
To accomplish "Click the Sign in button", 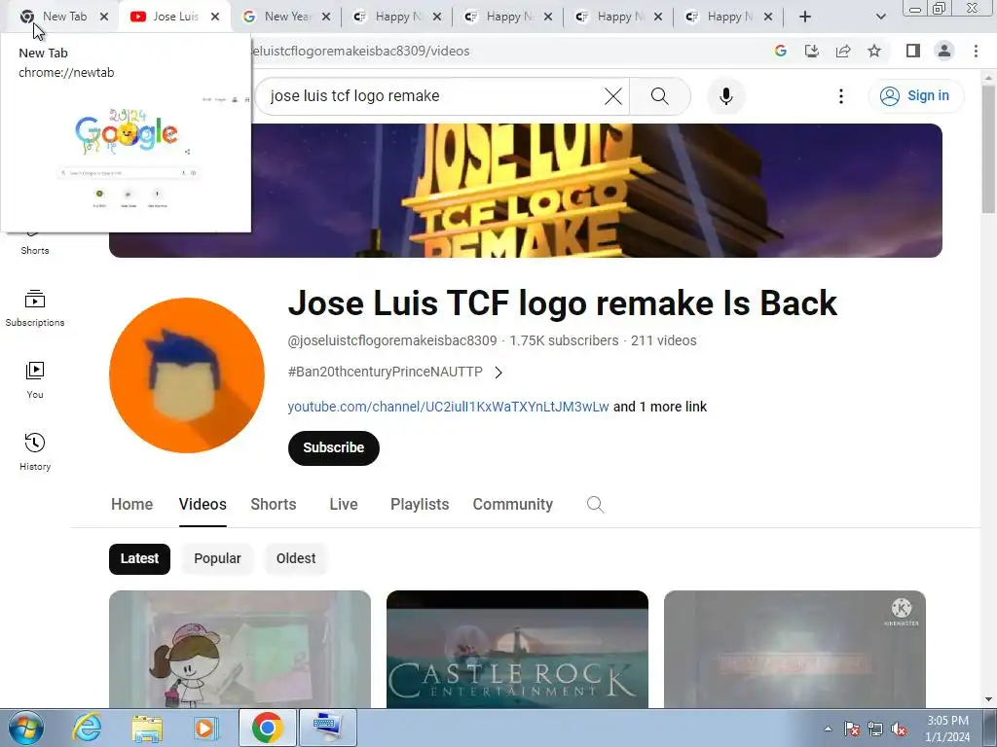I will coord(915,96).
